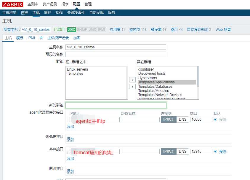Go to 服务 submenu

click(x=111, y=13)
